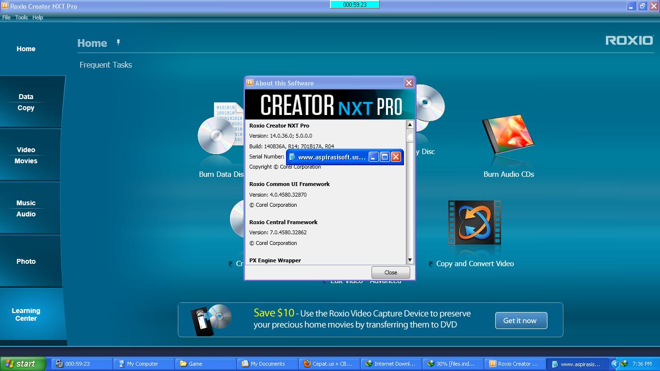Click scroll down arrow in About dialog
This screenshot has width=660, height=371.
[410, 260]
